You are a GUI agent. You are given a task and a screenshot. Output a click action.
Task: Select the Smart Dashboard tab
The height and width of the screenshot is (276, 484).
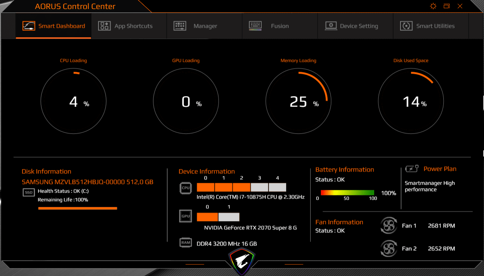pyautogui.click(x=53, y=26)
